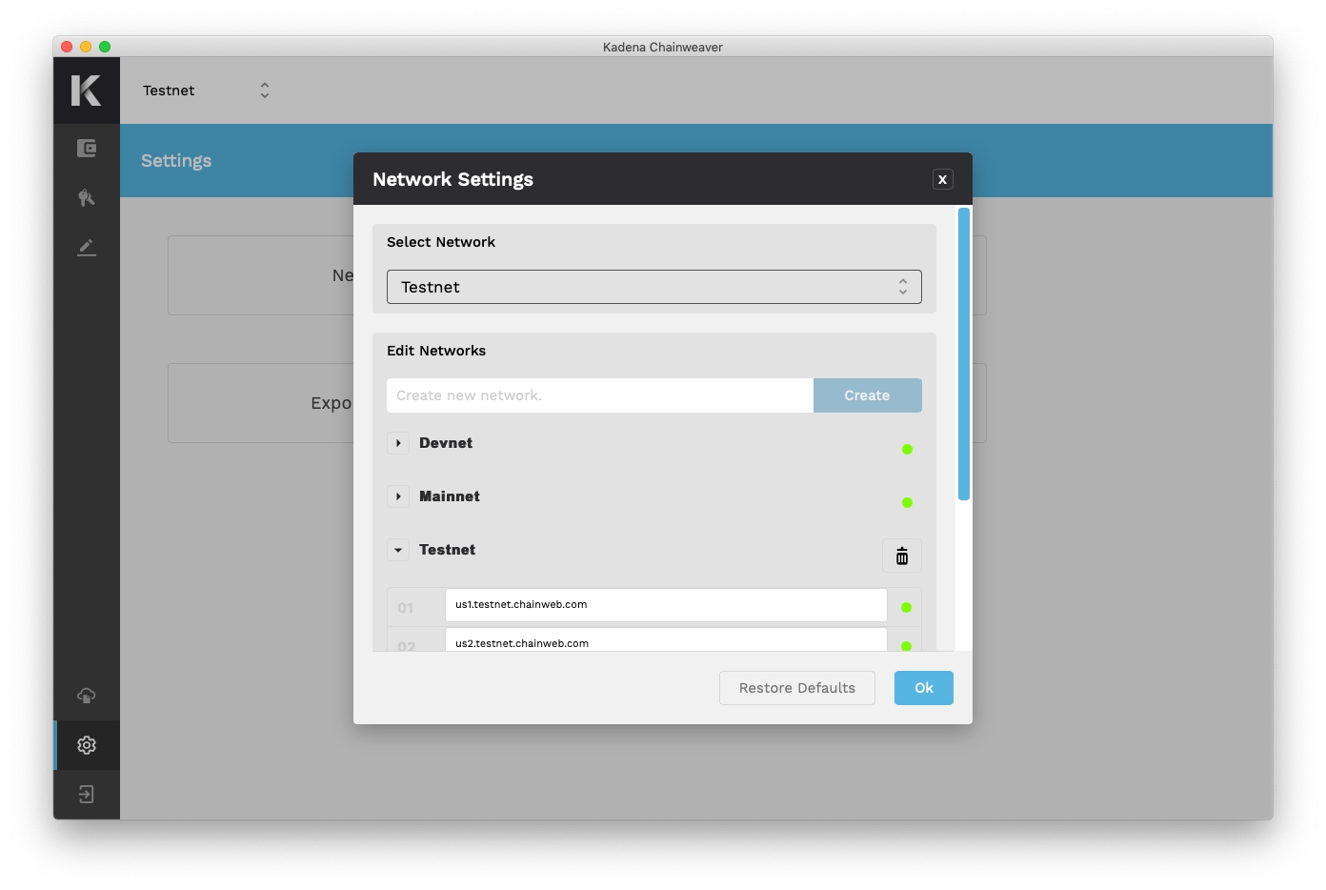Open the Wallet sidebar icon
Screen dimensions: 1326x890
[x=87, y=148]
